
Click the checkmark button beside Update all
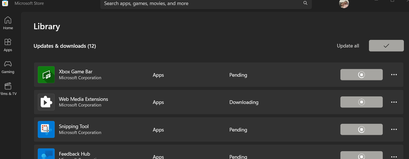[386, 46]
